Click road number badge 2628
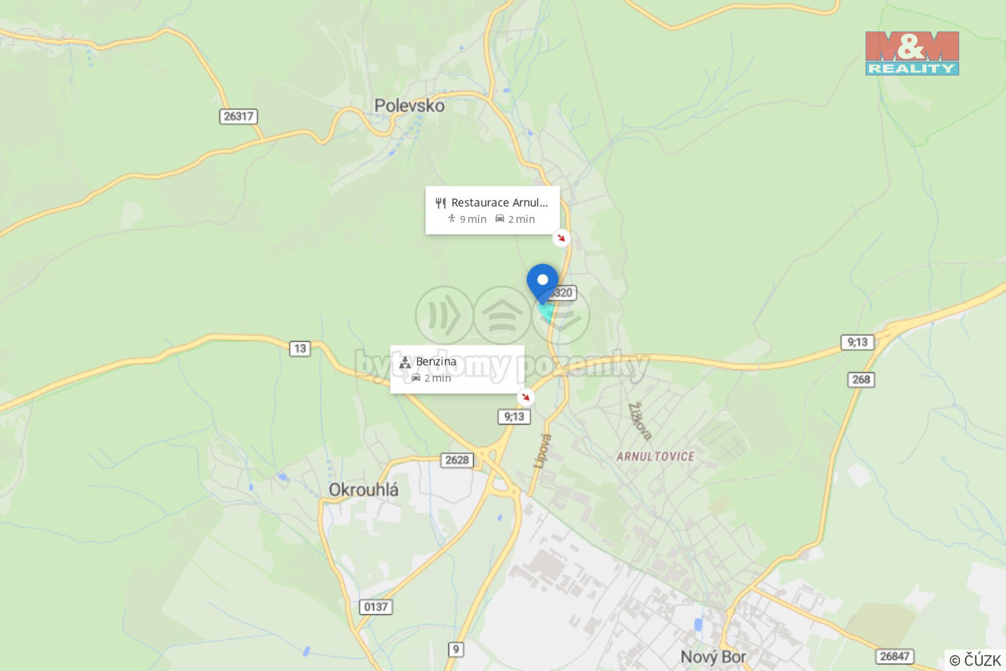This screenshot has height=671, width=1006. [x=457, y=460]
